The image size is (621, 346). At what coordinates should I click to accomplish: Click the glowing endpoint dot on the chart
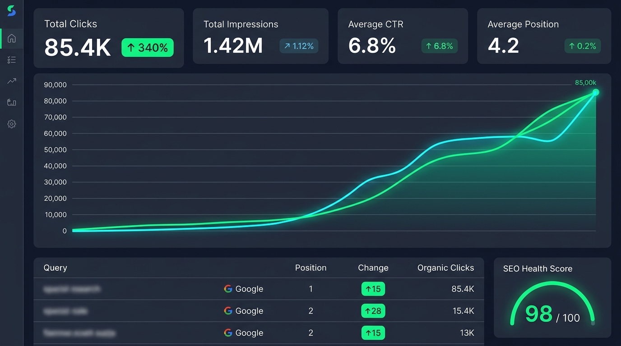click(596, 92)
